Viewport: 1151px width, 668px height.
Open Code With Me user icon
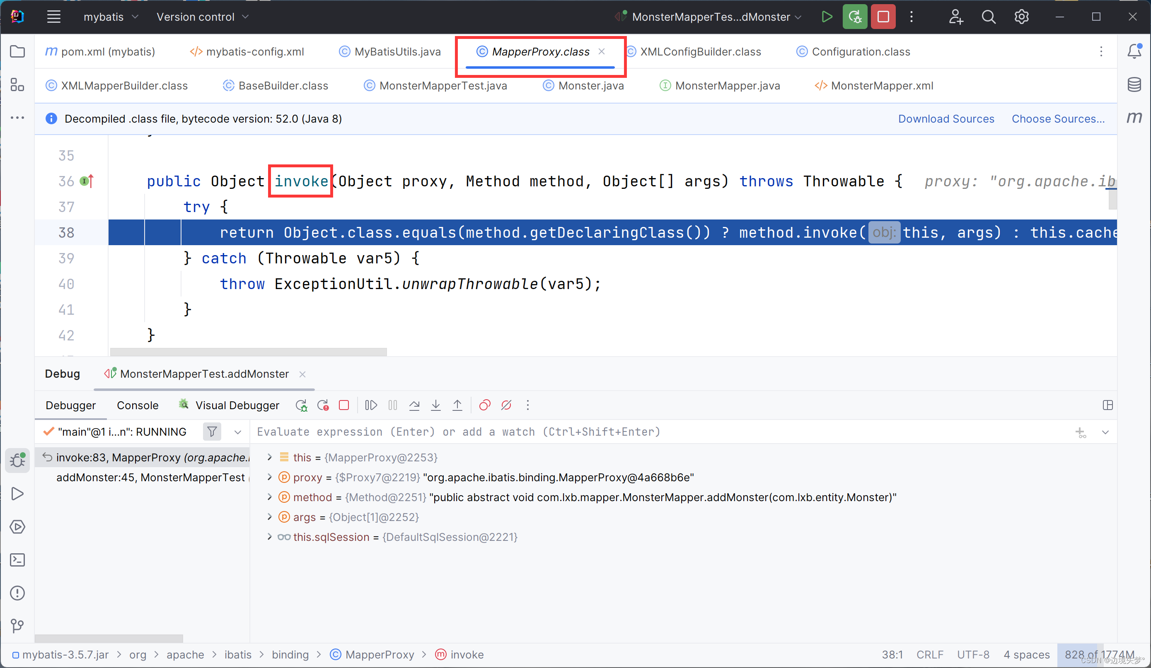point(955,17)
